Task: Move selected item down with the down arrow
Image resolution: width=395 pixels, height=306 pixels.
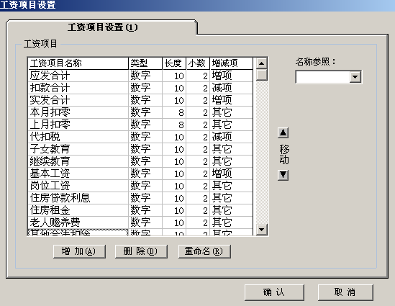Action: 283,175
